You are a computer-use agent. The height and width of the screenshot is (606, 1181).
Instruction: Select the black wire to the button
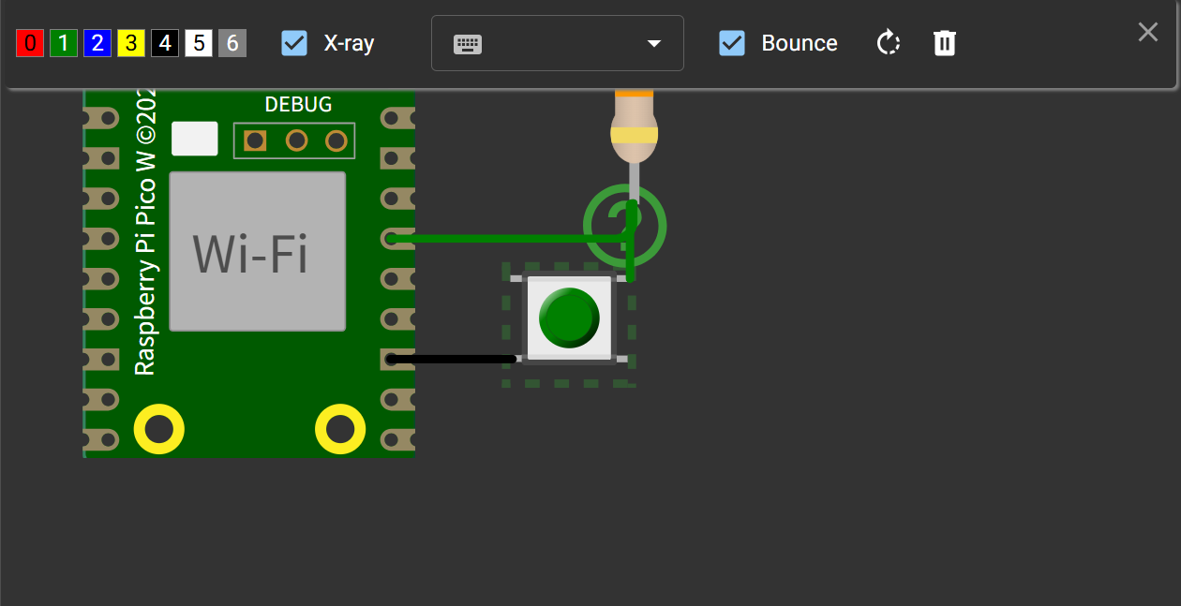pos(453,359)
